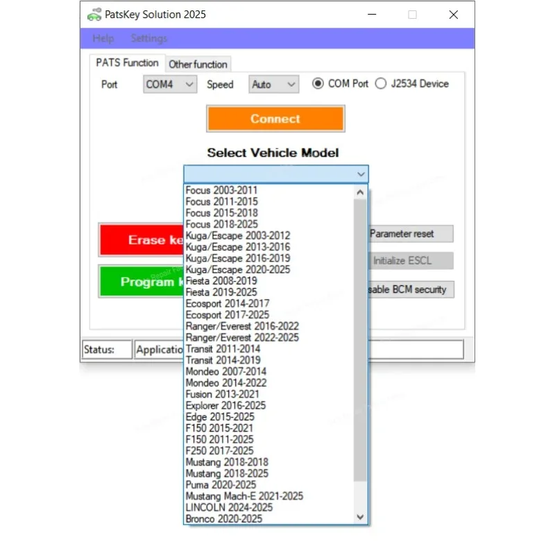
Task: Select Ranger/Everest 2016-2022 model
Action: (x=269, y=326)
